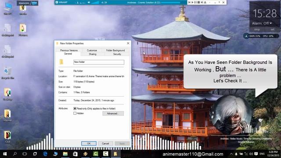The width and height of the screenshot is (281, 158).
Task: Stop playback in Winamp
Action: (198, 2)
